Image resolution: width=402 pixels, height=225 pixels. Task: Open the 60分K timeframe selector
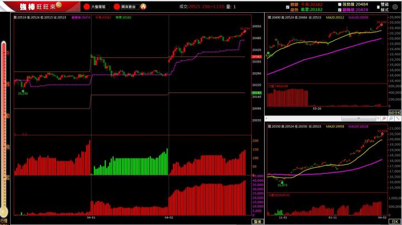click(394, 113)
